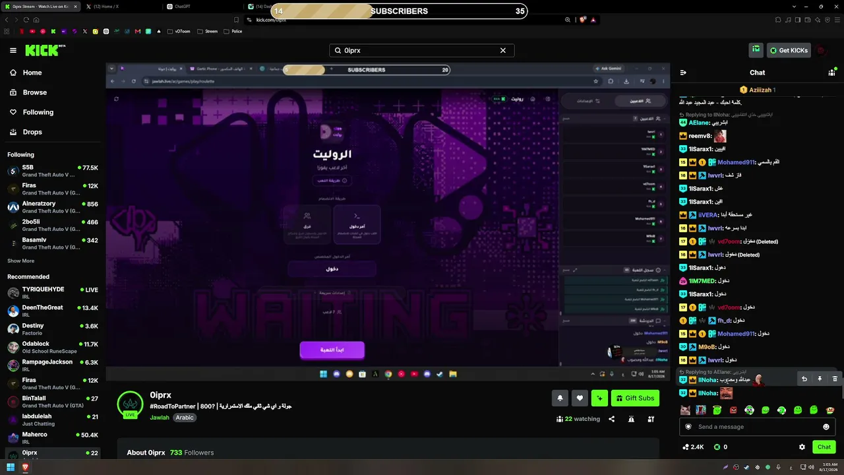This screenshot has width=844, height=475.
Task: Open chat settings gear icon
Action: [802, 447]
